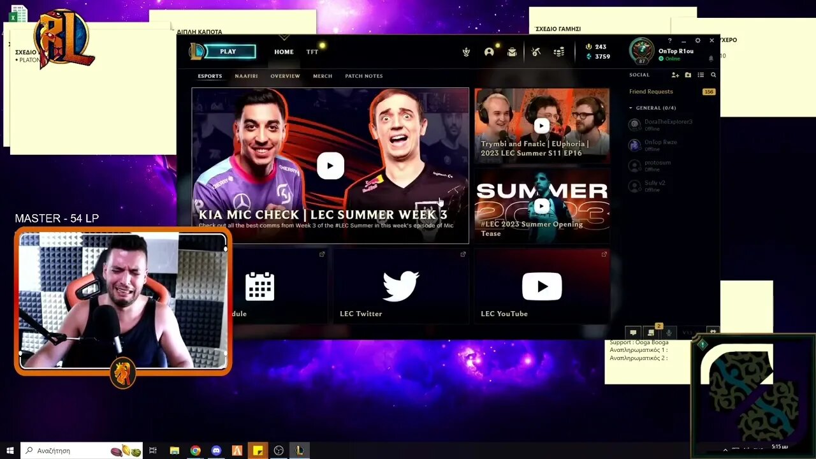
Task: Open OBS Studio from the taskbar
Action: click(x=279, y=451)
